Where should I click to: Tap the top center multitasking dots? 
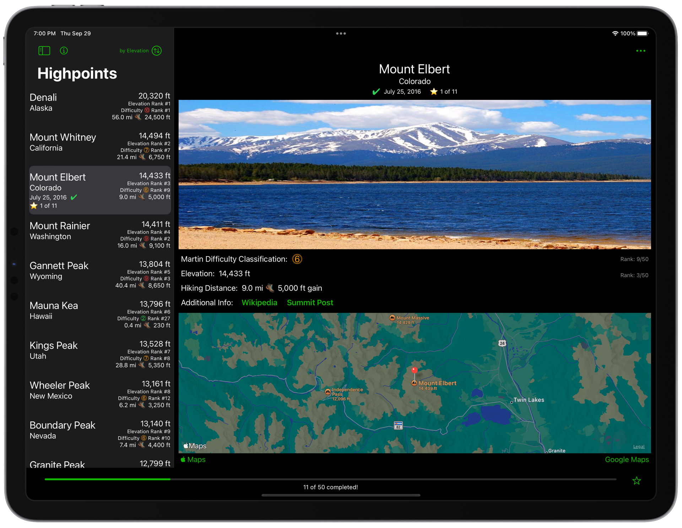341,33
